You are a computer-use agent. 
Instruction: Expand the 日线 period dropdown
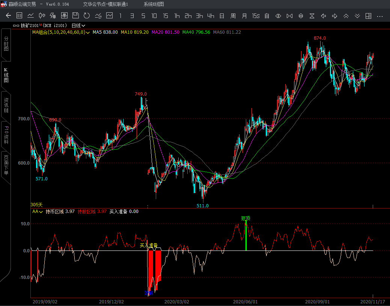pos(78,25)
